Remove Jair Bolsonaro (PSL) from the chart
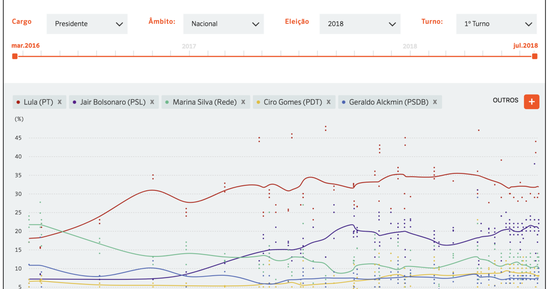The height and width of the screenshot is (289, 550). click(152, 102)
